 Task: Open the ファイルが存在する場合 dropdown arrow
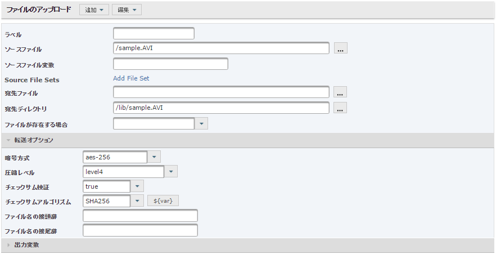(201, 123)
